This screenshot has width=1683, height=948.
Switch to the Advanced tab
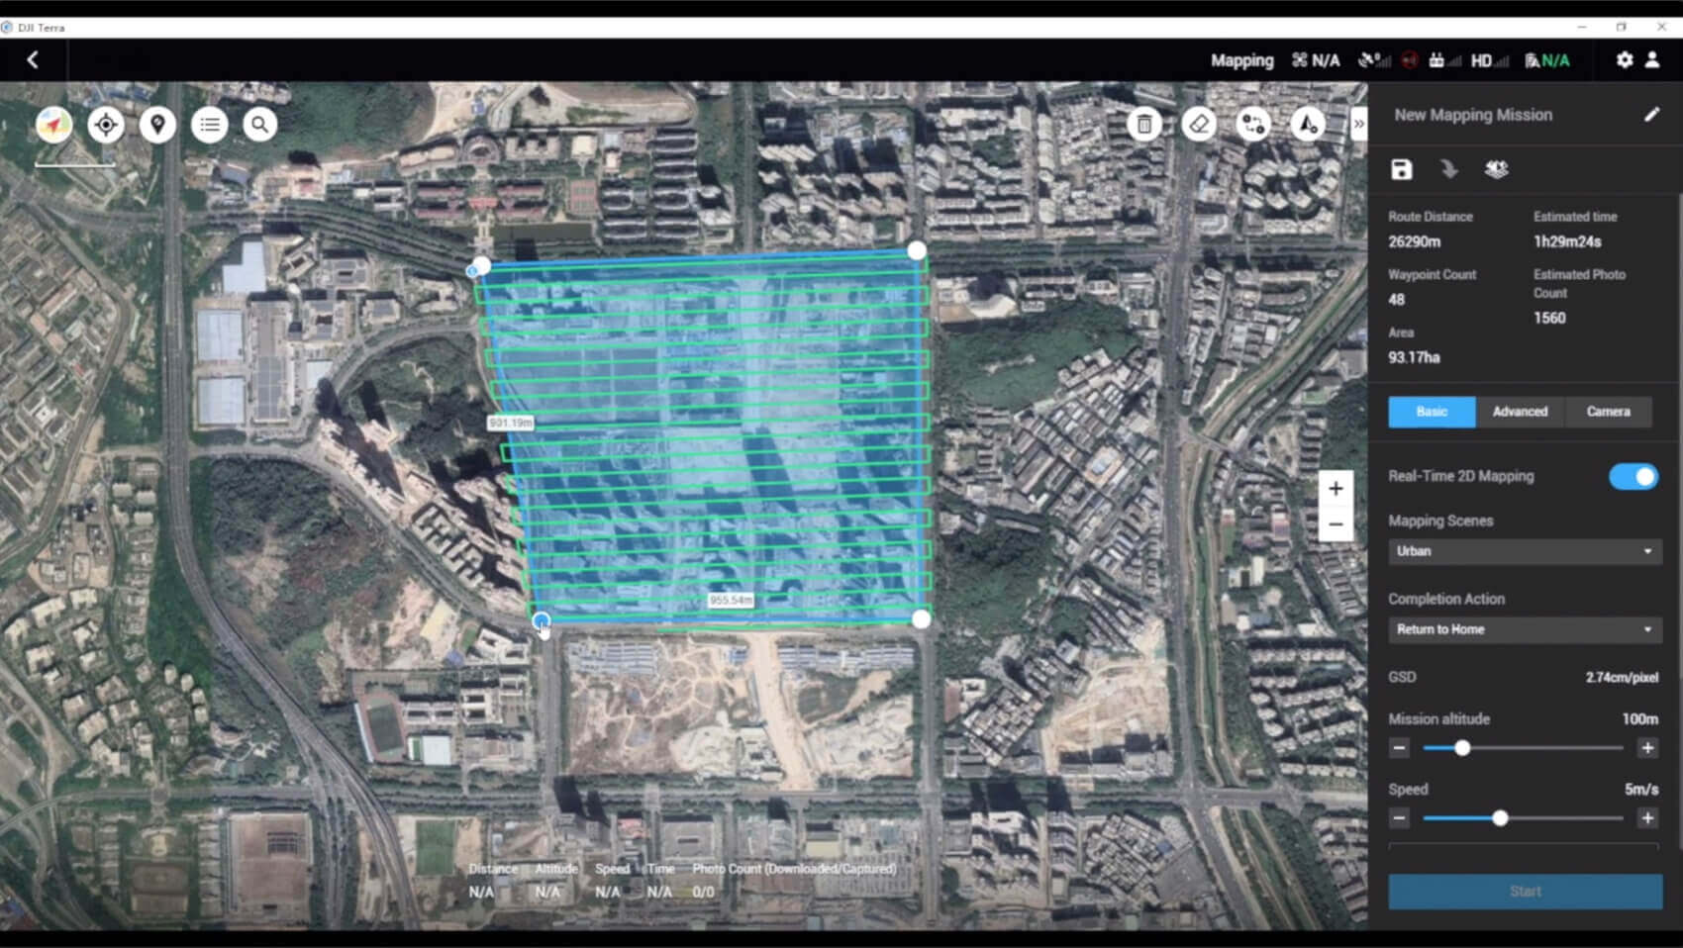click(x=1520, y=412)
